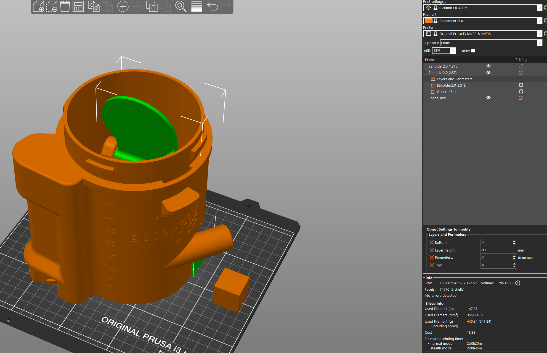Click the editing icon for Beholder2.0_1.STL
This screenshot has height=353, width=547.
click(x=521, y=66)
